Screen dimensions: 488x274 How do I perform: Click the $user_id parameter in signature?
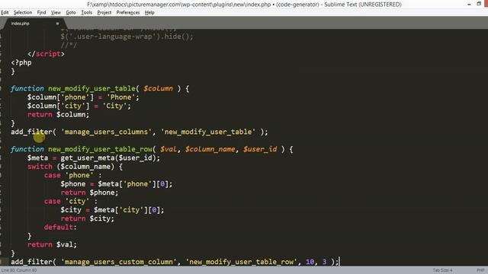pyautogui.click(x=260, y=149)
